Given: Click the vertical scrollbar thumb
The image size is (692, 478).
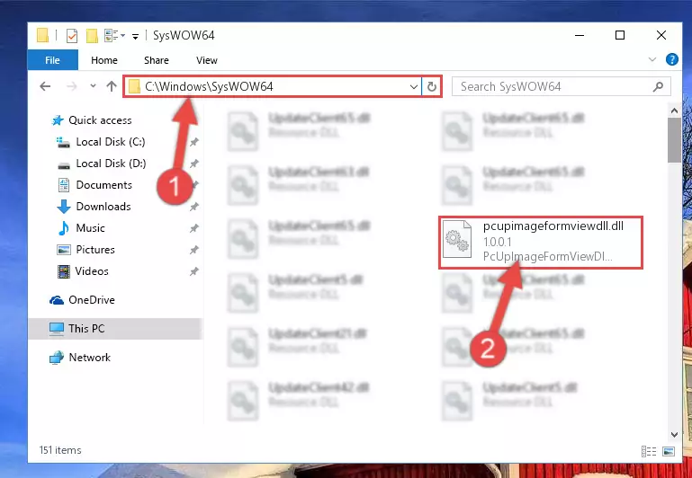Looking at the screenshot, I should click(674, 140).
